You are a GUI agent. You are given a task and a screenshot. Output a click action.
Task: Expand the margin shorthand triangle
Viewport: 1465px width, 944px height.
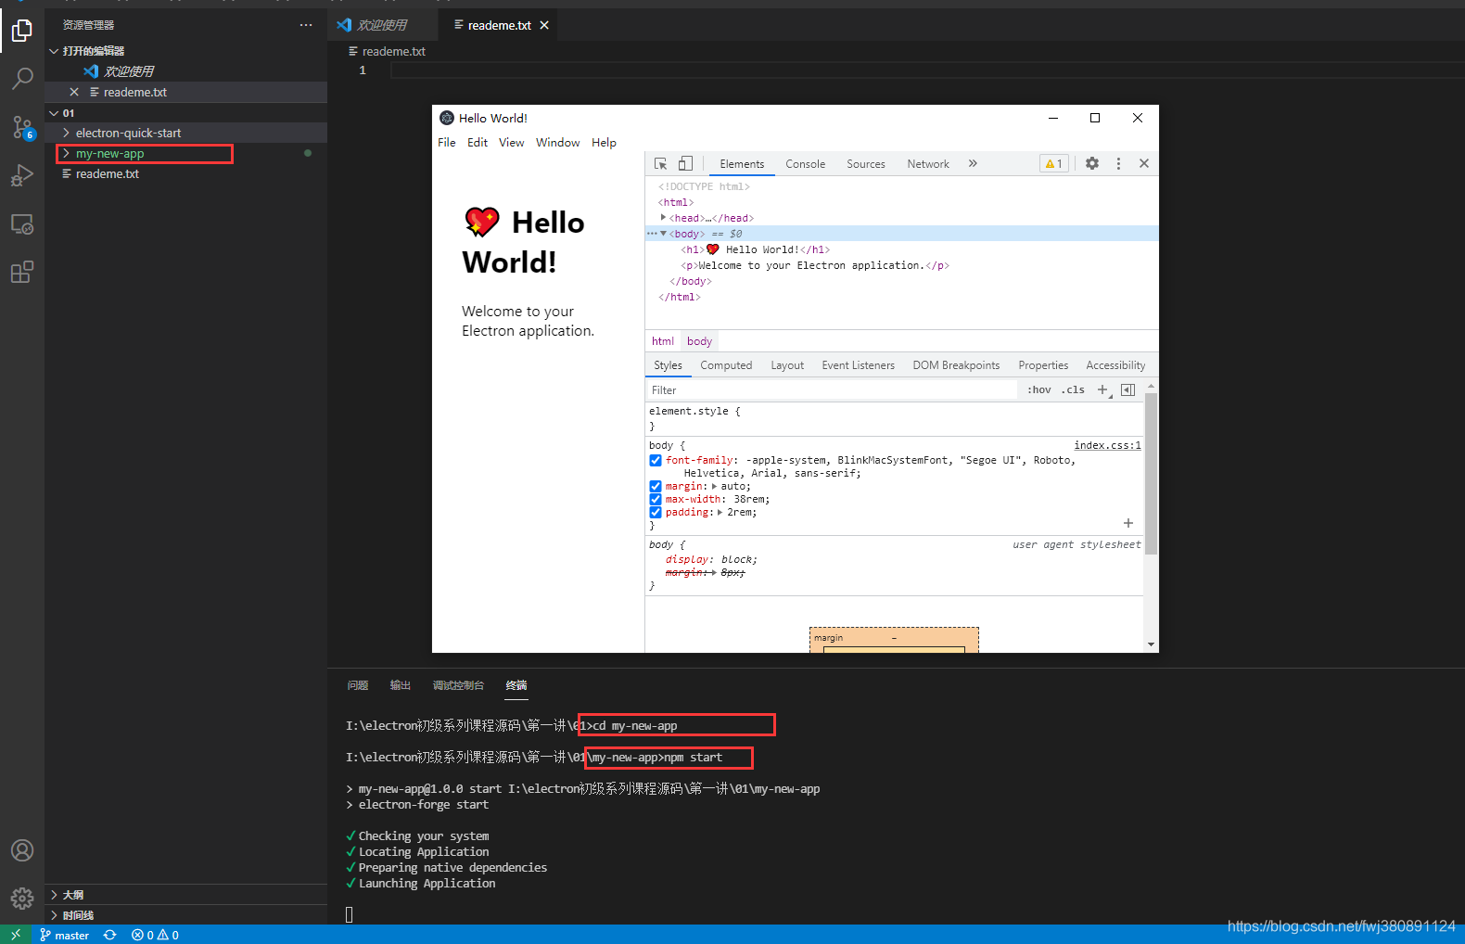[714, 486]
